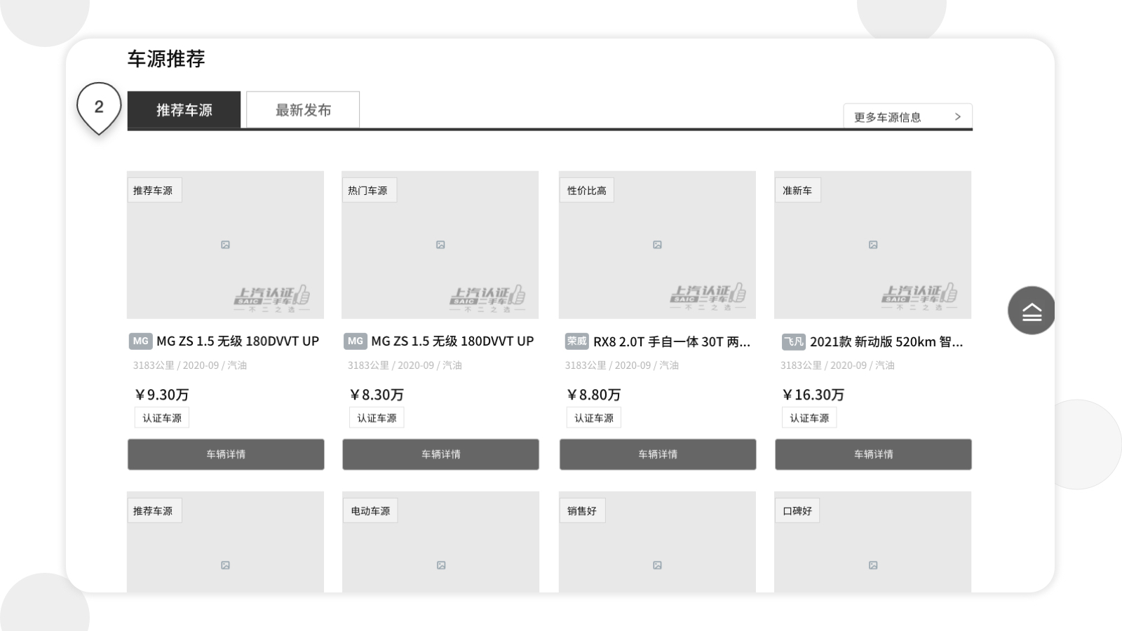Viewport: 1122px width, 631px height.
Task: Open 车辆详情 for the ¥8.30万 car
Action: click(x=440, y=454)
